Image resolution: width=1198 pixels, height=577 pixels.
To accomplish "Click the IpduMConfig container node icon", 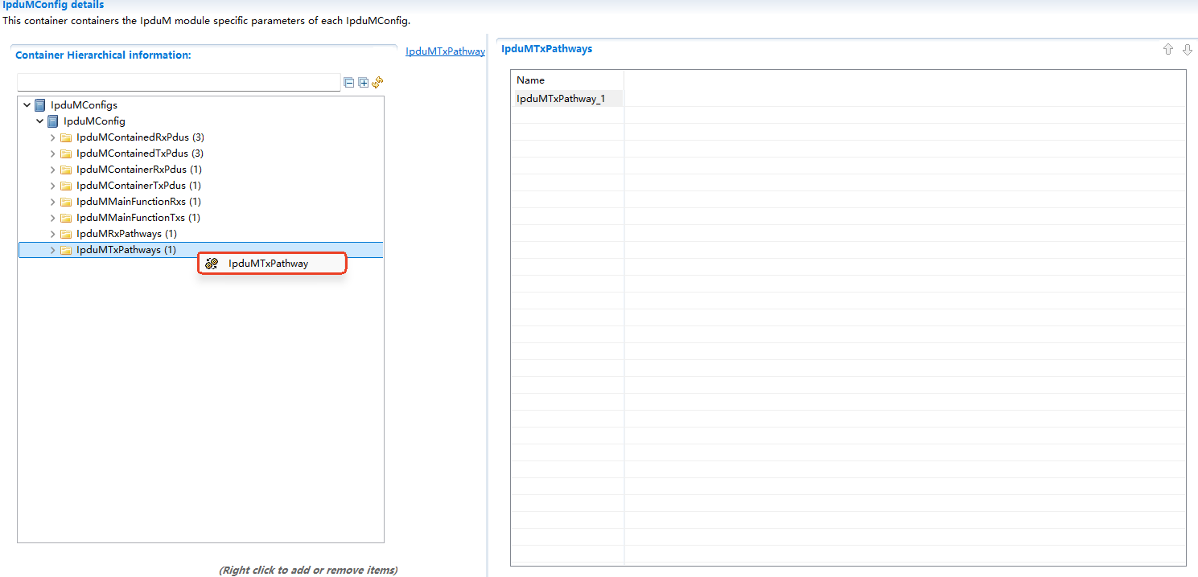I will click(x=53, y=121).
